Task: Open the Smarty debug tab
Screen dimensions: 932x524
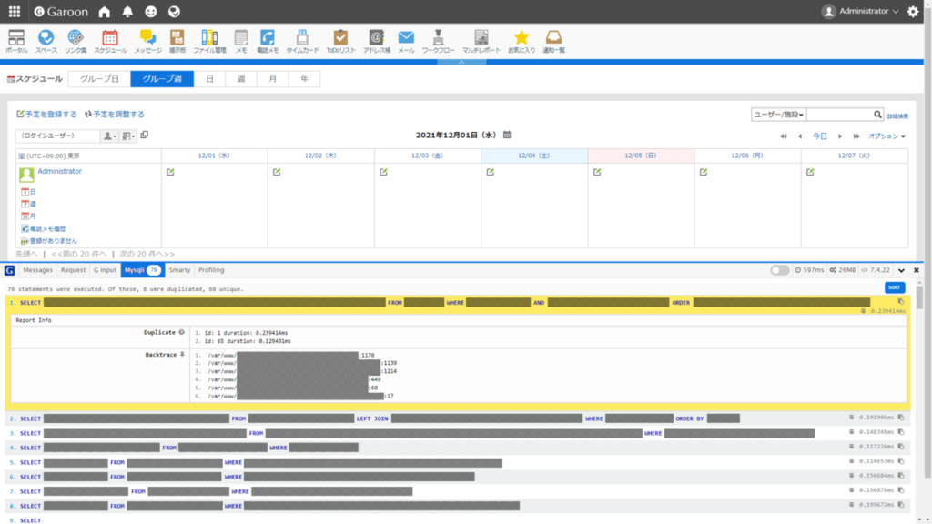Action: [x=179, y=270]
